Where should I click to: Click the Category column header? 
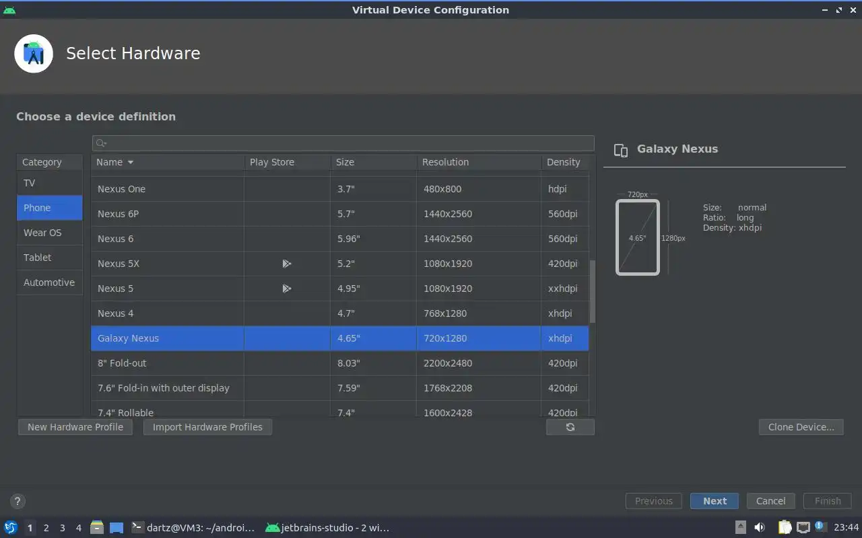tap(50, 162)
